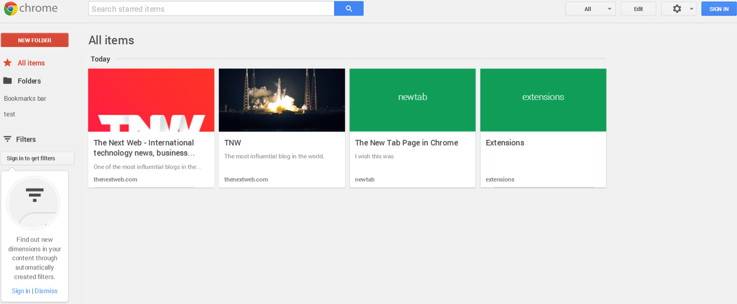Create a new folder with NEW FOLDER

(x=35, y=40)
